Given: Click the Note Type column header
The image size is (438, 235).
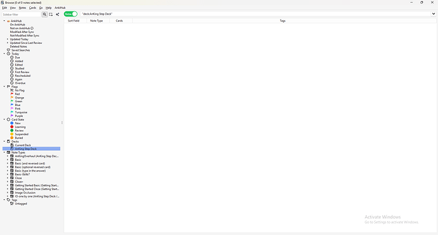Looking at the screenshot, I should pos(96,21).
